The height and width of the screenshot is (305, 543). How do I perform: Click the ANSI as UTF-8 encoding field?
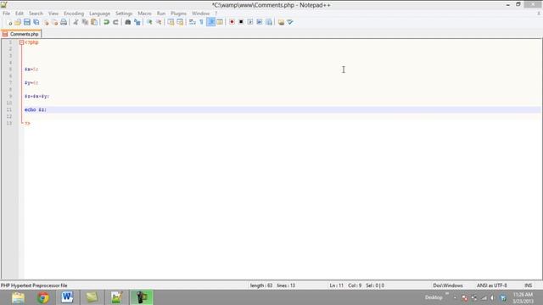point(492,286)
